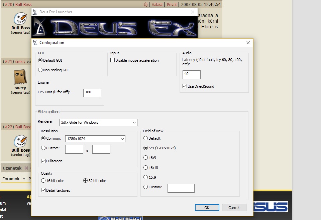Click Bull Boss username in post #20 header
321x220 pixels.
coord(23,4)
